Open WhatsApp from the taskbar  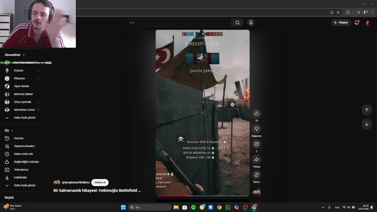pyautogui.click(x=228, y=207)
